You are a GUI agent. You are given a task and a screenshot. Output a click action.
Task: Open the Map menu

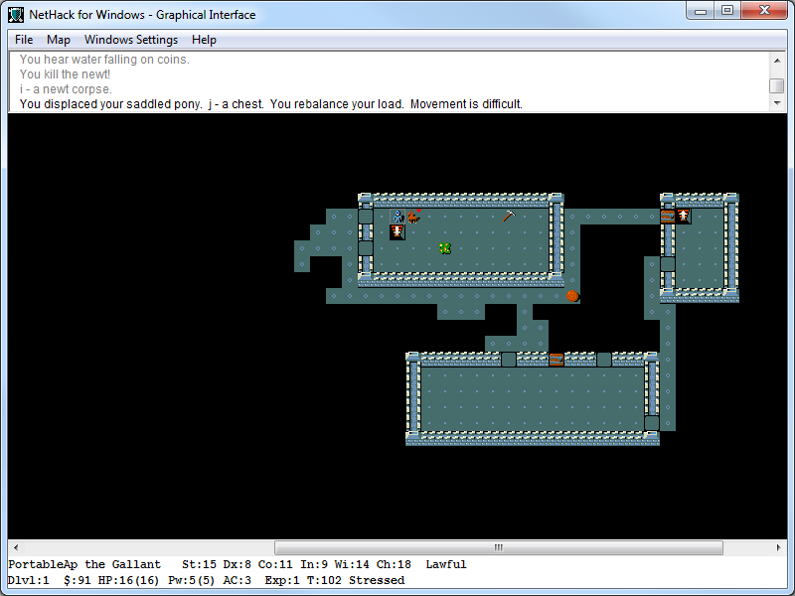click(59, 40)
